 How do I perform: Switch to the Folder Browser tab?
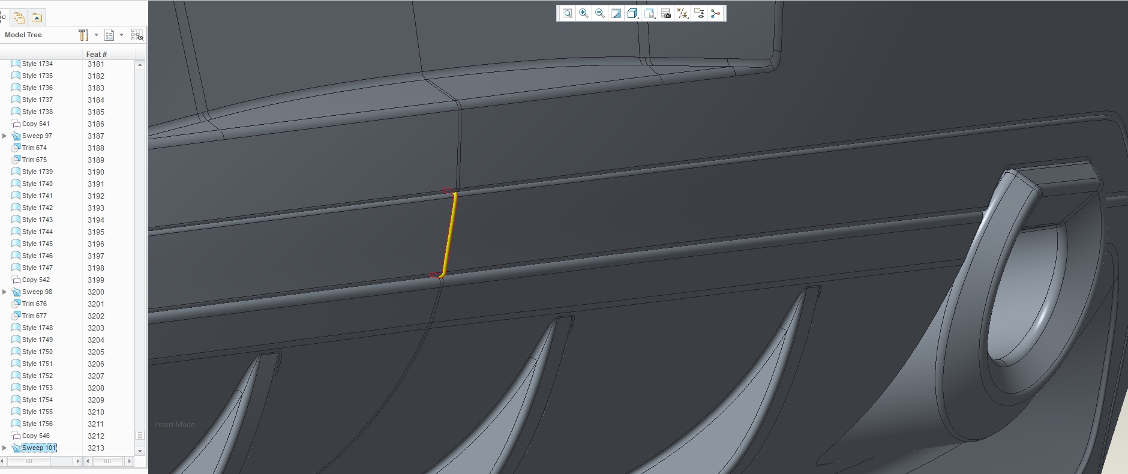pos(19,17)
